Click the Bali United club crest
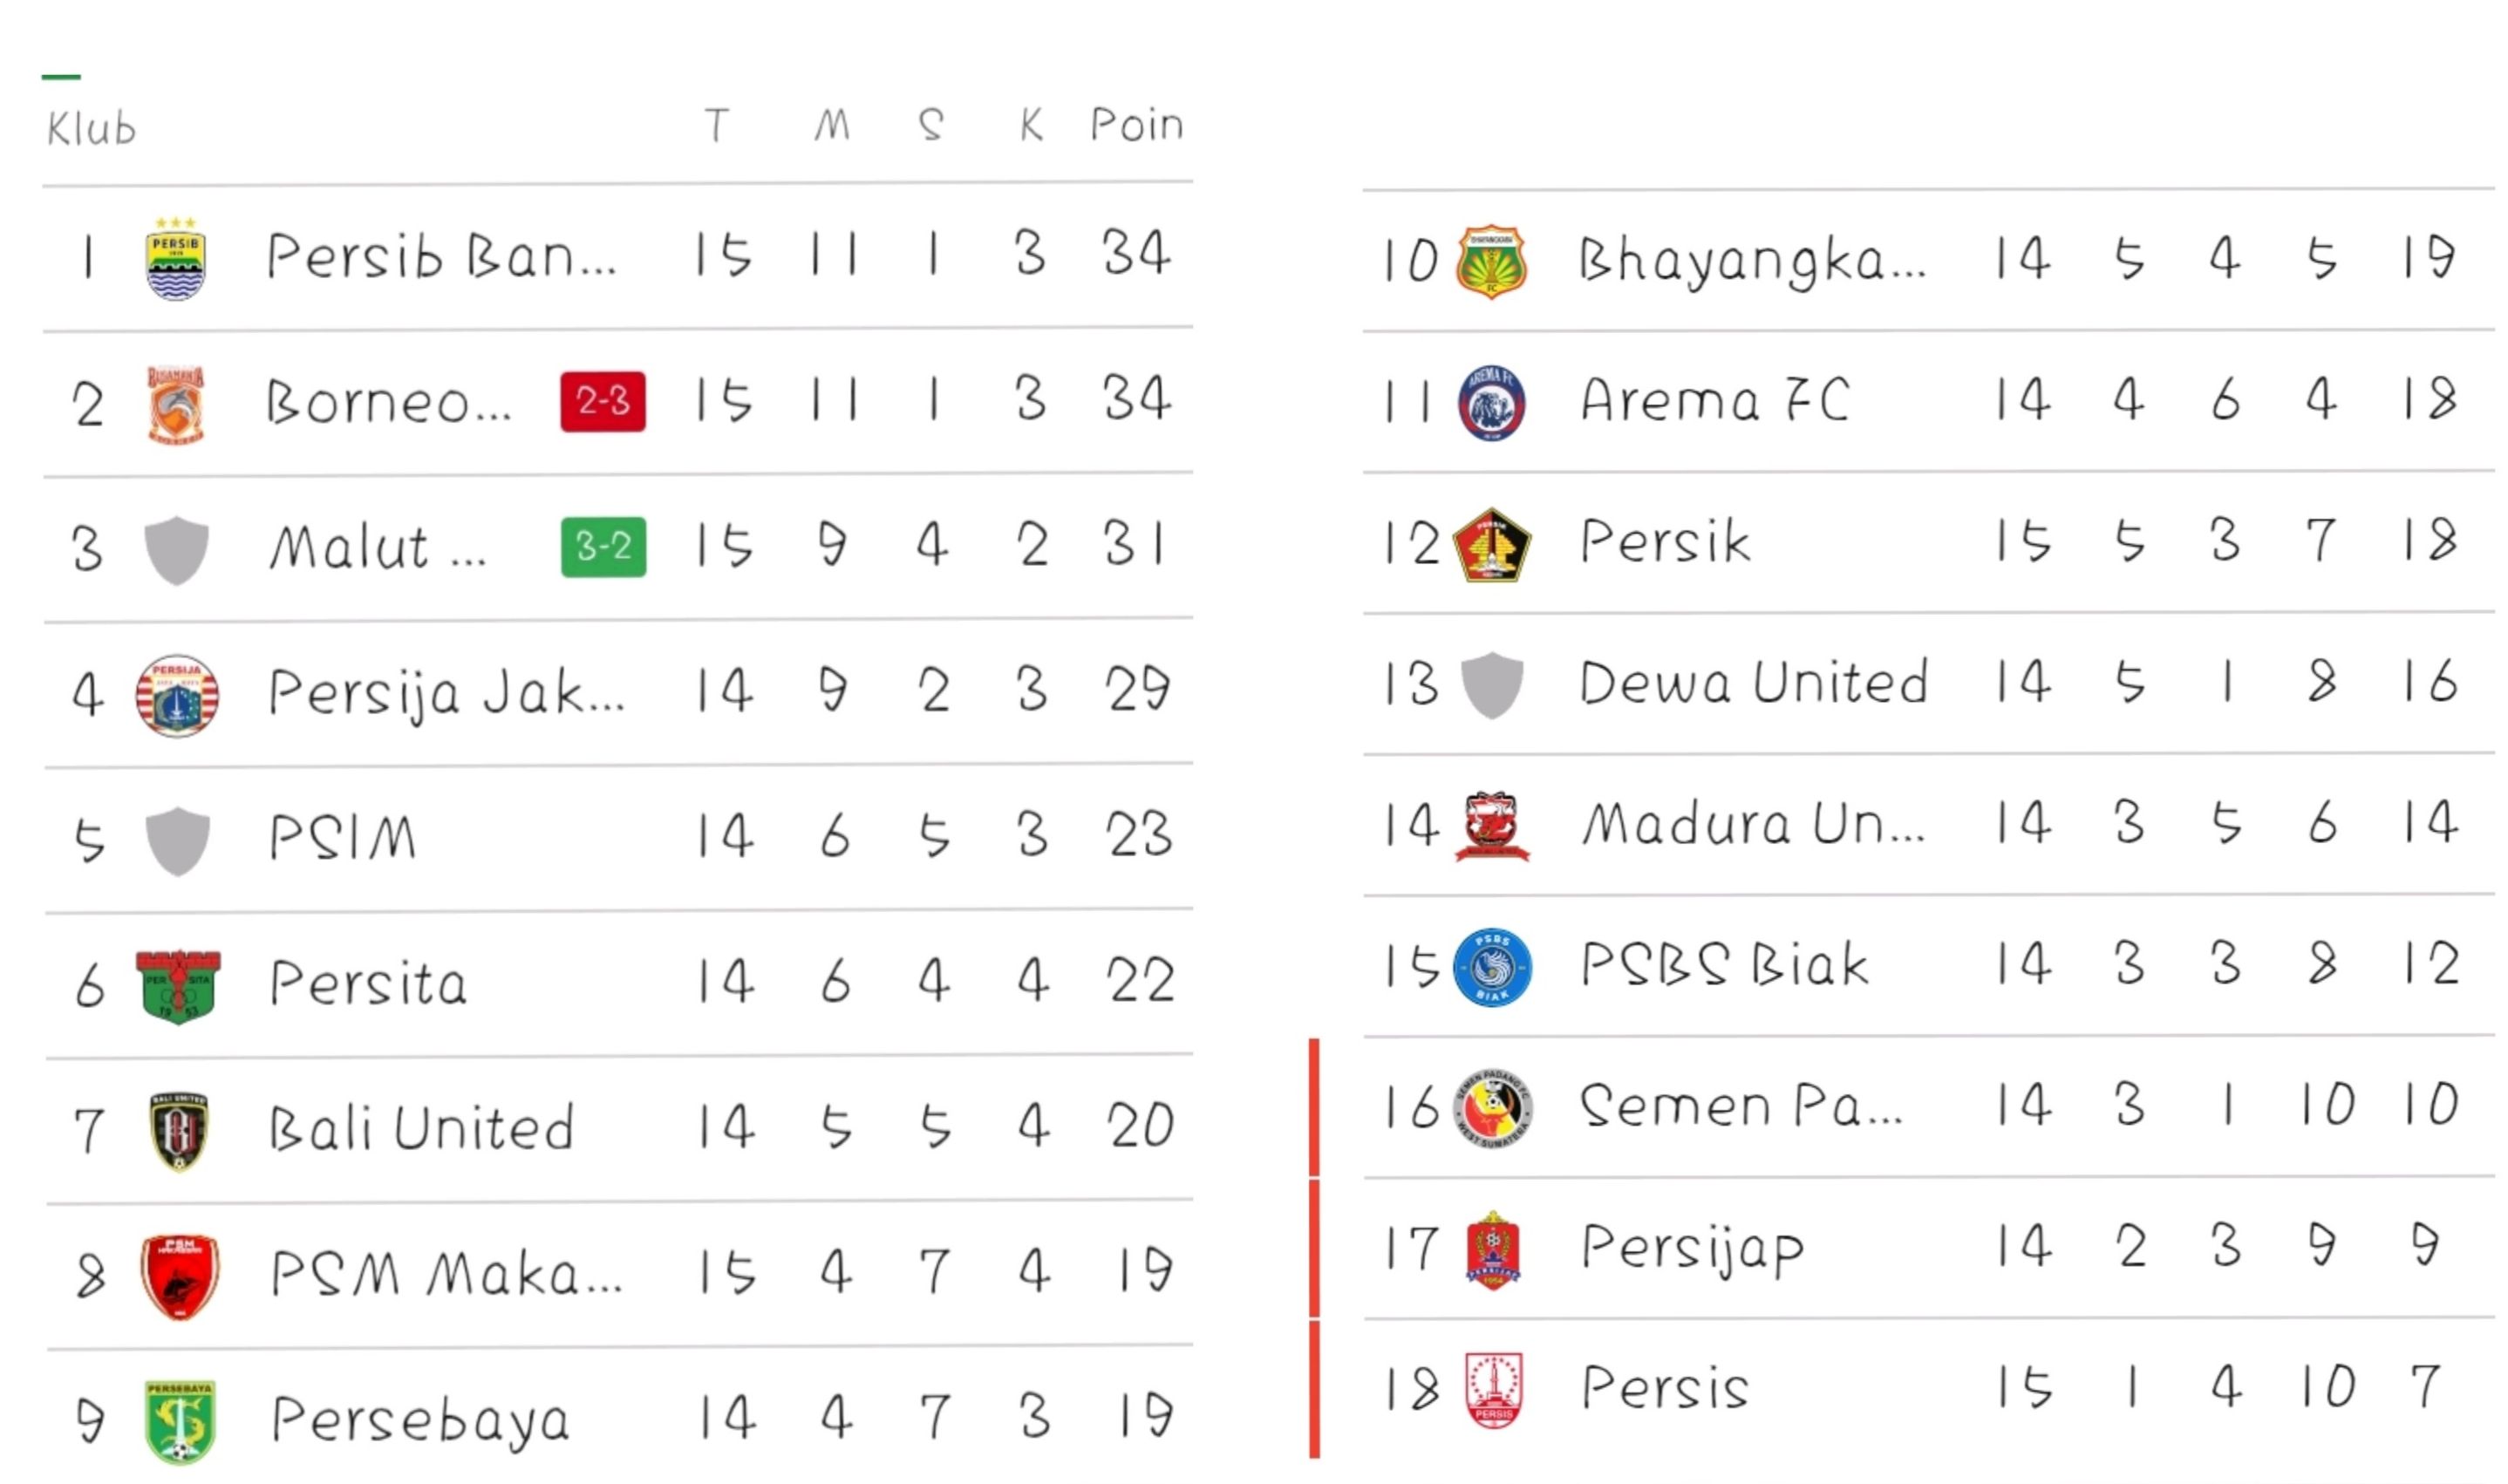Viewport: 2508px width, 1484px height. click(178, 1130)
